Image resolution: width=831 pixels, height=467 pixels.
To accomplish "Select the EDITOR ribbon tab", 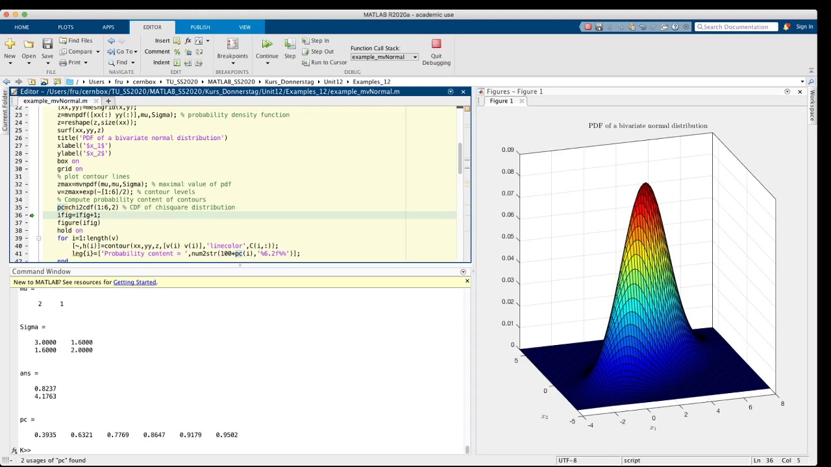I will pos(152,27).
